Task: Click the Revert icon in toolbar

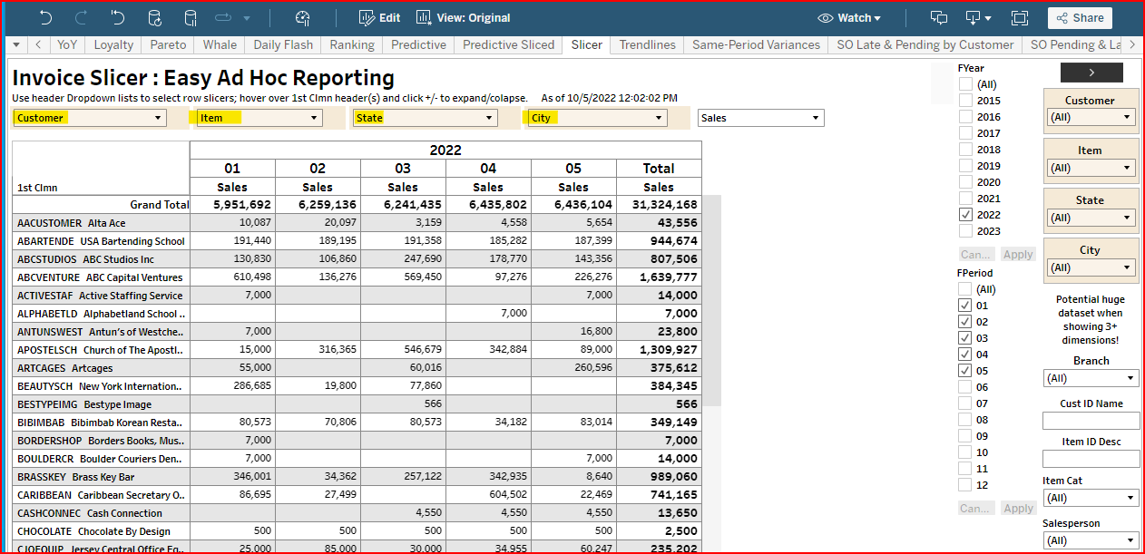Action: 118,17
